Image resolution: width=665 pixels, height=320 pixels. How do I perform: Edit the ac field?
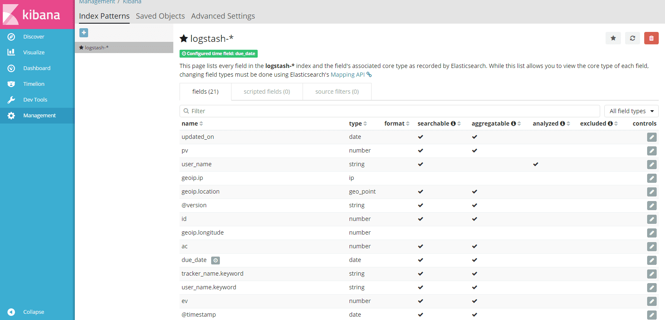(x=652, y=247)
